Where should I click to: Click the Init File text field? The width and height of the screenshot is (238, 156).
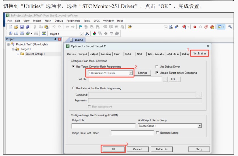click(x=125, y=80)
